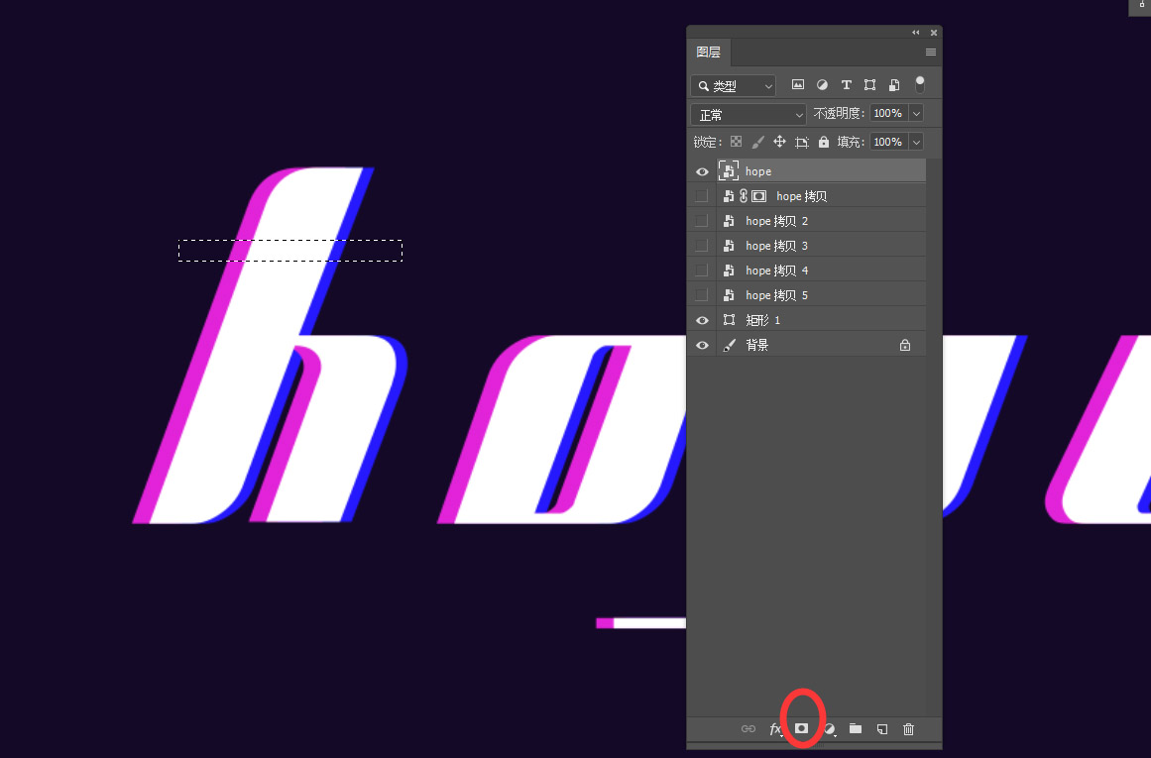Image resolution: width=1151 pixels, height=758 pixels.
Task: Click the layer mask thumbnail on hope 拷贝
Action: point(759,196)
